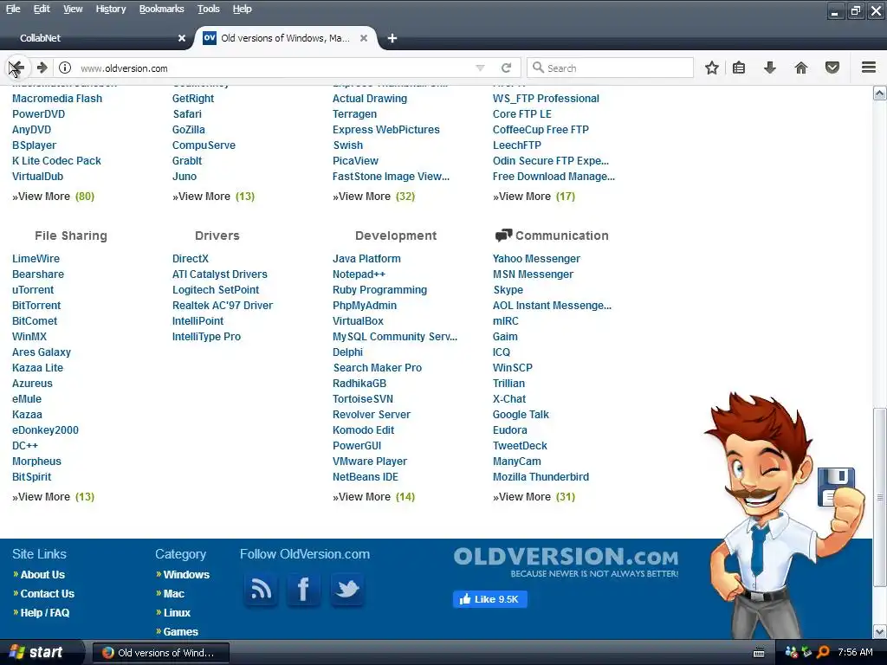Expand View More (14) under Development
This screenshot has width=887, height=665.
[374, 496]
